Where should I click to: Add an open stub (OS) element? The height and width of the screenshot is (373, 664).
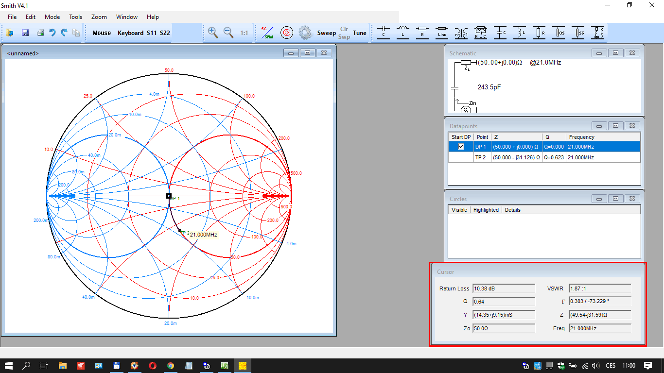pos(559,33)
